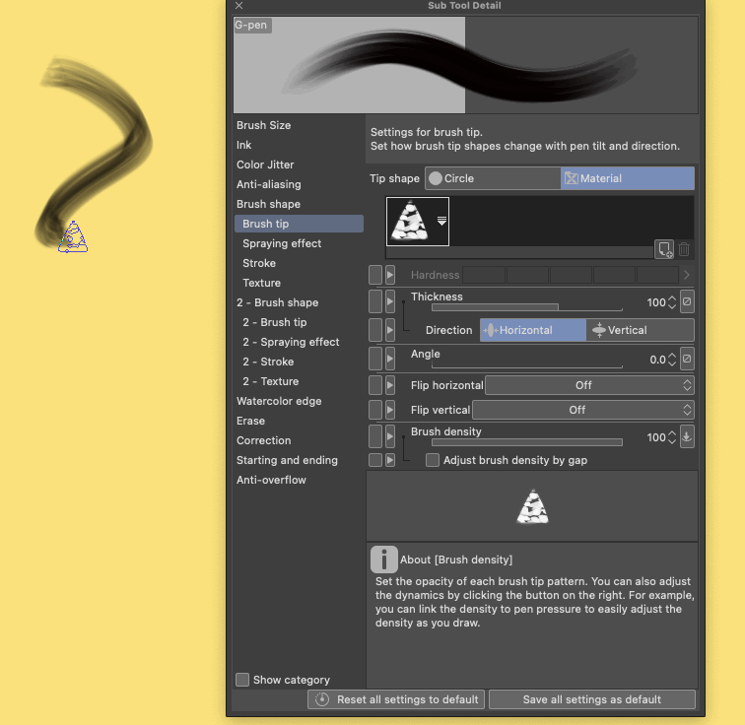Toggle Adjust brush density by gap display

[375, 460]
